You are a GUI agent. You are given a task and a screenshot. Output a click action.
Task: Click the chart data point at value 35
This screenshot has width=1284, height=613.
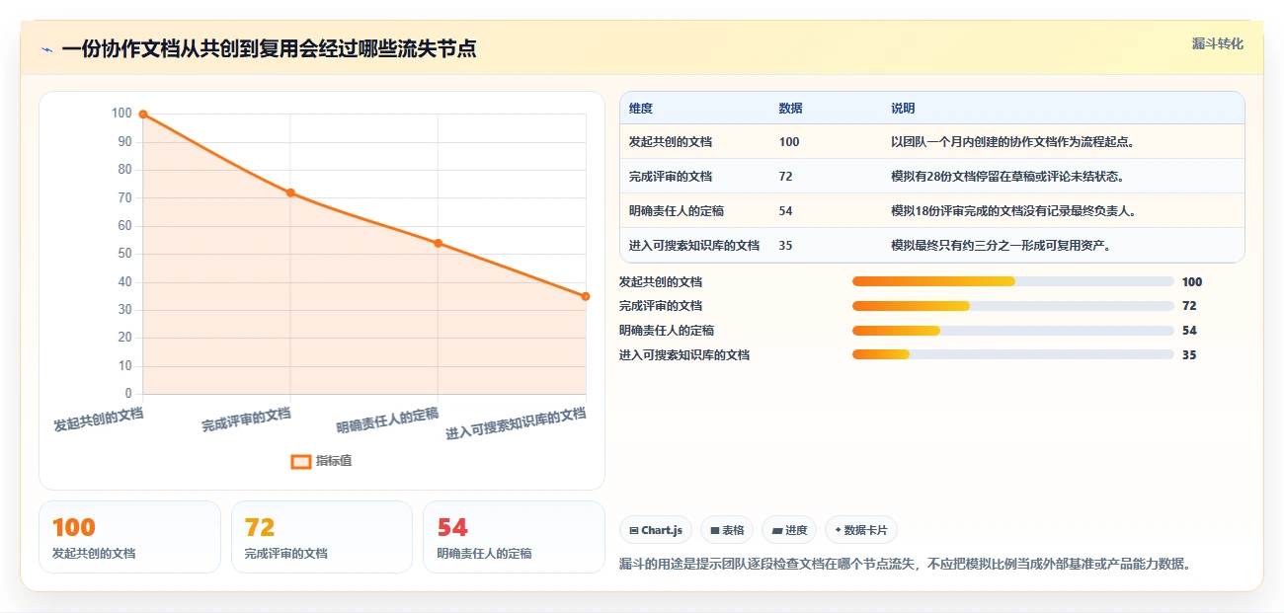coord(586,296)
